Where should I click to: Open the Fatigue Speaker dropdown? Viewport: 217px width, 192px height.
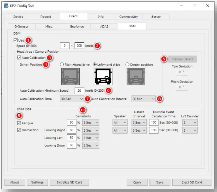click(120, 123)
